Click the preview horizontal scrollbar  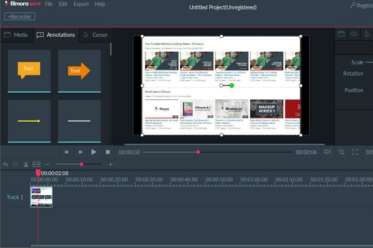pos(224,144)
